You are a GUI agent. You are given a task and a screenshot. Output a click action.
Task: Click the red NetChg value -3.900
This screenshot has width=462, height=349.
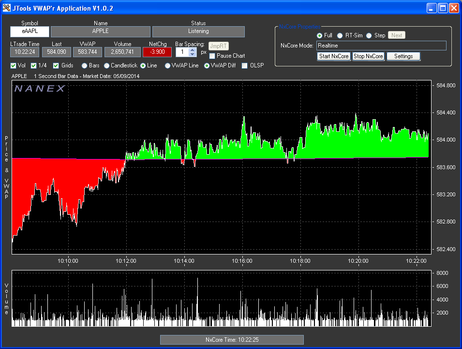tap(157, 52)
